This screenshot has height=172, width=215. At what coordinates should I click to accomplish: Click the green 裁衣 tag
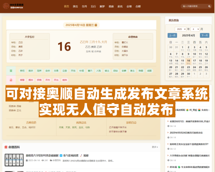pyautogui.click(x=31, y=71)
